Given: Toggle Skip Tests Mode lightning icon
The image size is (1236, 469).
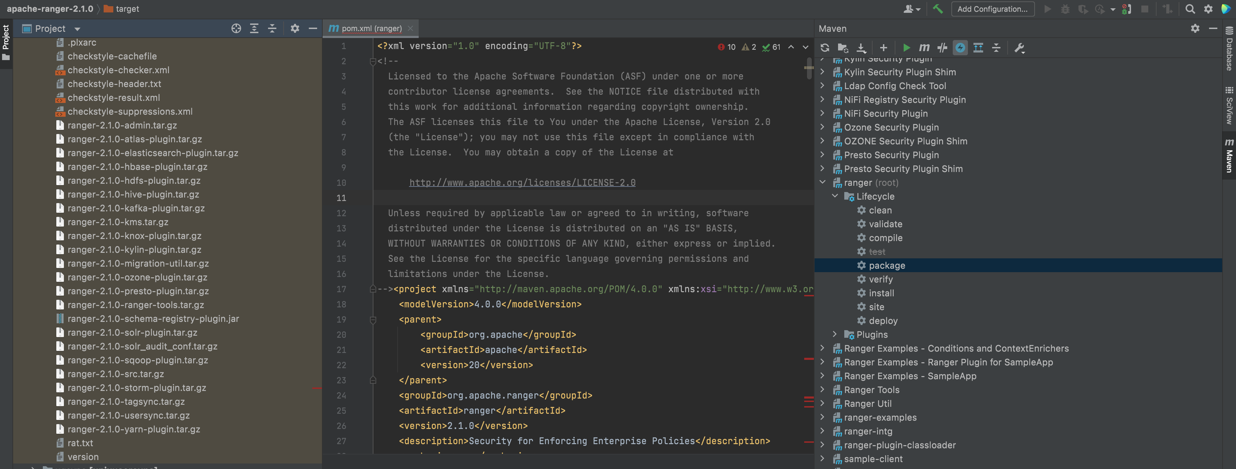Looking at the screenshot, I should click(x=960, y=47).
